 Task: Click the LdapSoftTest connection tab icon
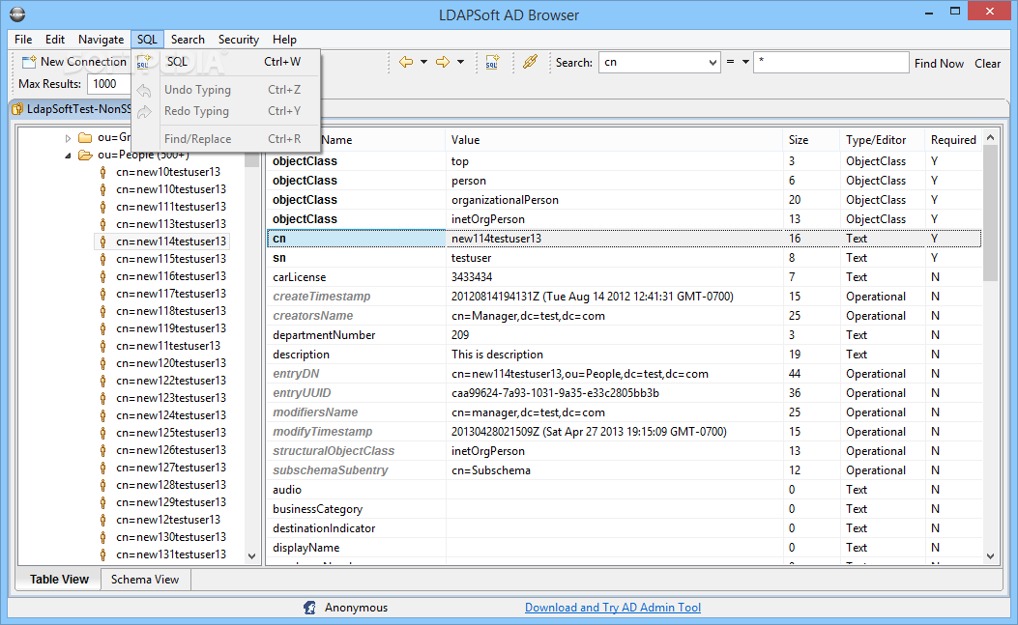pos(17,109)
